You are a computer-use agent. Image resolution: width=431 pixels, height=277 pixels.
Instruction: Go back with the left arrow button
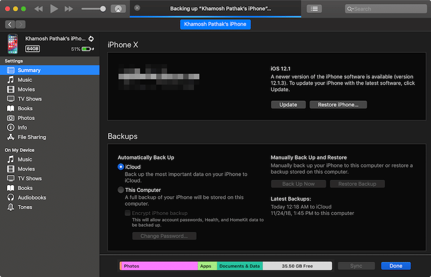pos(10,24)
